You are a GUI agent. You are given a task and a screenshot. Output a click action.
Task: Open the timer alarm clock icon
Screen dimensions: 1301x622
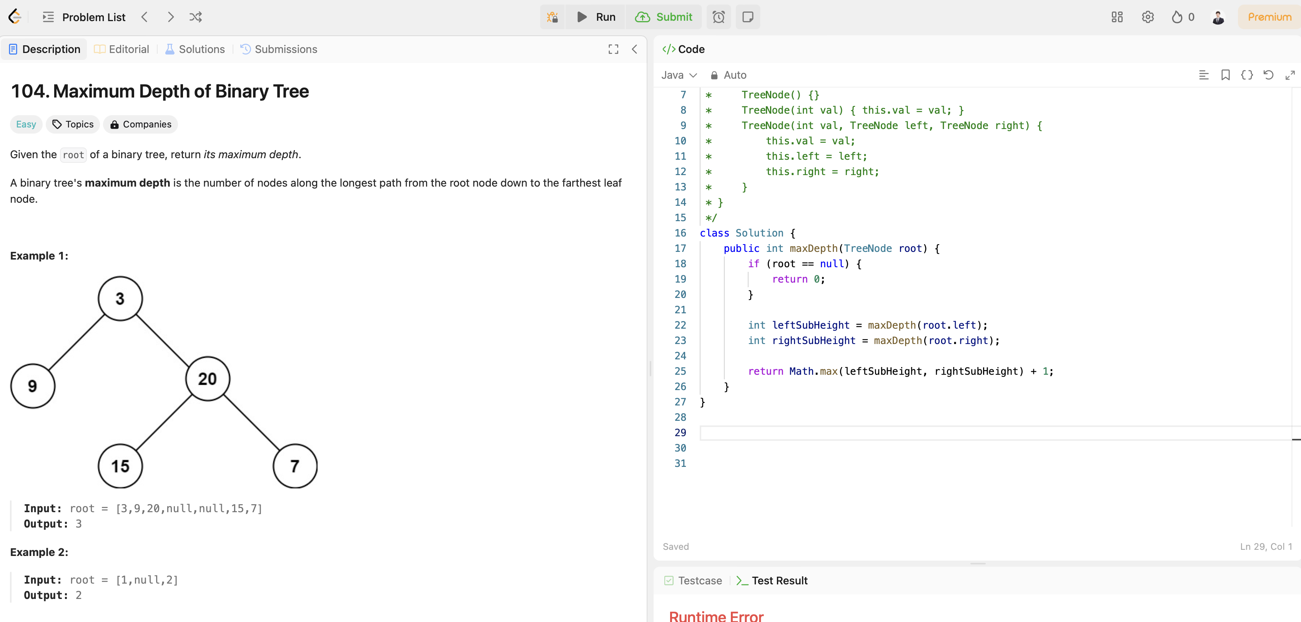(718, 17)
